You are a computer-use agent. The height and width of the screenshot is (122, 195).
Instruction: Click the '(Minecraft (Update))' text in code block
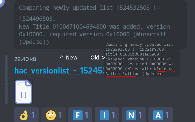(93, 38)
